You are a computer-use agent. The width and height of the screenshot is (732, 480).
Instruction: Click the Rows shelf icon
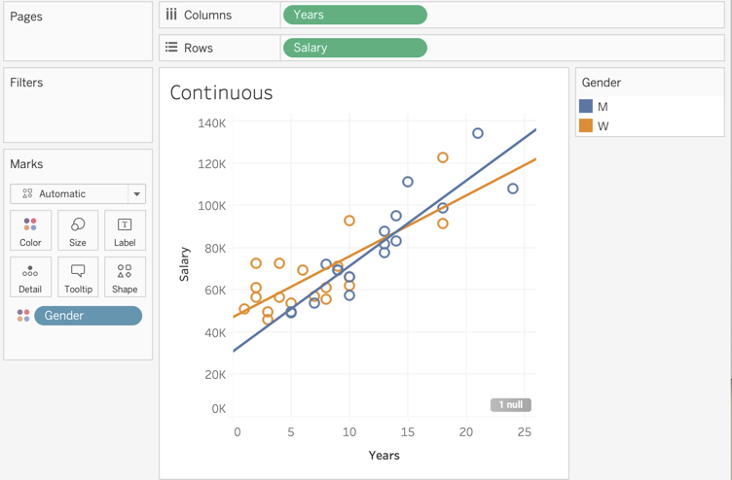point(171,48)
